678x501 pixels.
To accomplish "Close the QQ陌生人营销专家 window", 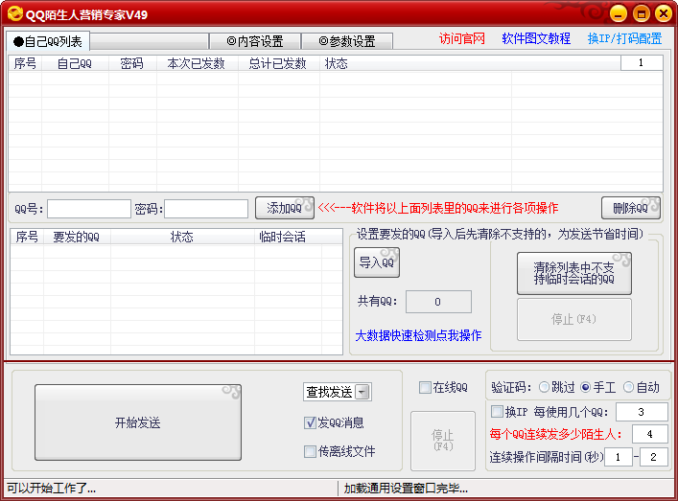I will click(x=663, y=13).
